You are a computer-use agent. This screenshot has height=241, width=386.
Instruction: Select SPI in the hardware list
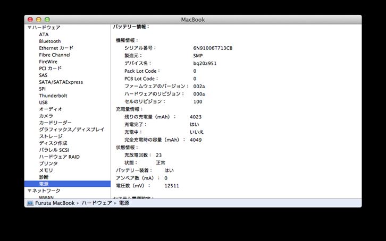click(x=42, y=89)
